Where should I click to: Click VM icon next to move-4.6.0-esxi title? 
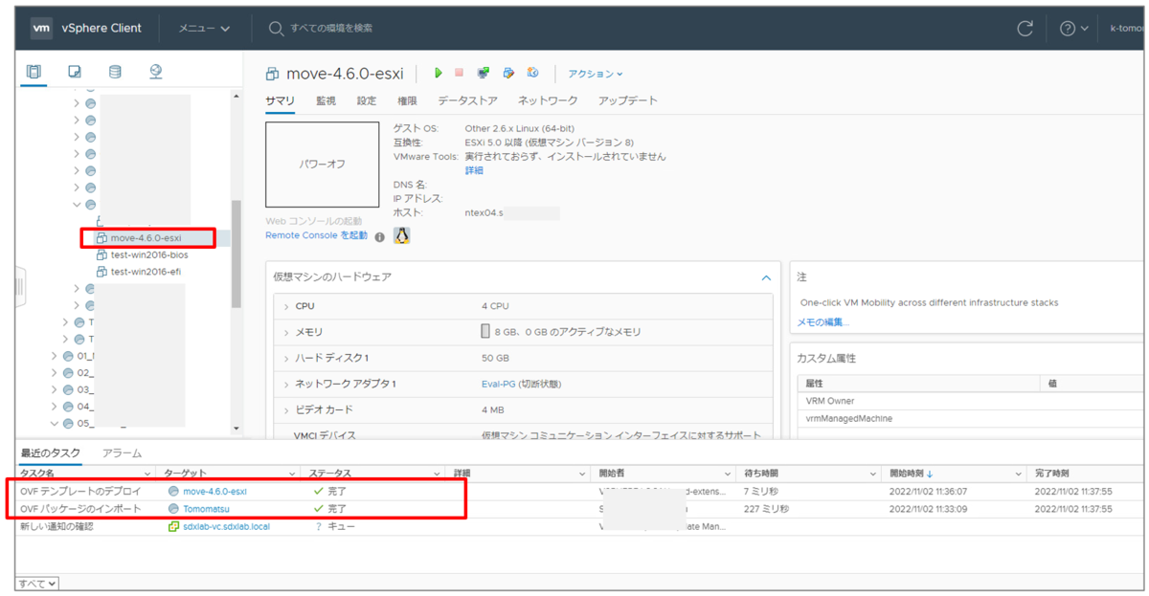[272, 74]
